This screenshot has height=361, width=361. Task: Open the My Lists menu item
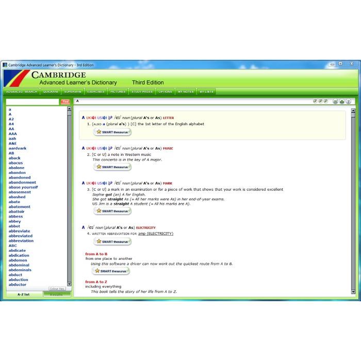coord(206,92)
